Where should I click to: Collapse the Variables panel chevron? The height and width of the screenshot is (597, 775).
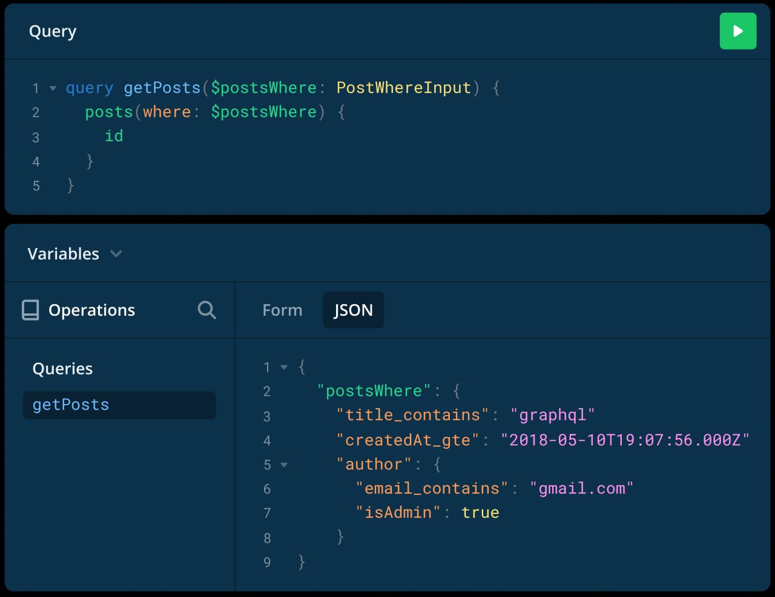(116, 253)
